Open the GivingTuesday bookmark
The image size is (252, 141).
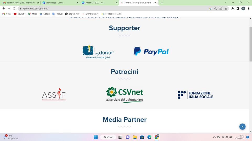(x=90, y=14)
